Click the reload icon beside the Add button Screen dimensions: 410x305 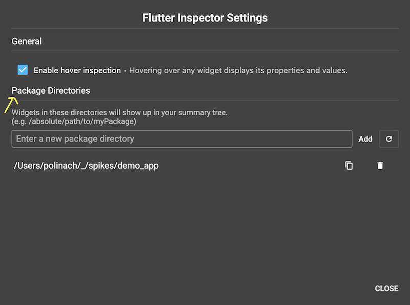(388, 139)
